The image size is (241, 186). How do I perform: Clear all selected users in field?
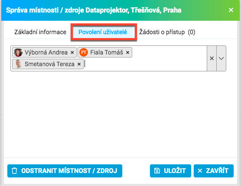tap(212, 58)
